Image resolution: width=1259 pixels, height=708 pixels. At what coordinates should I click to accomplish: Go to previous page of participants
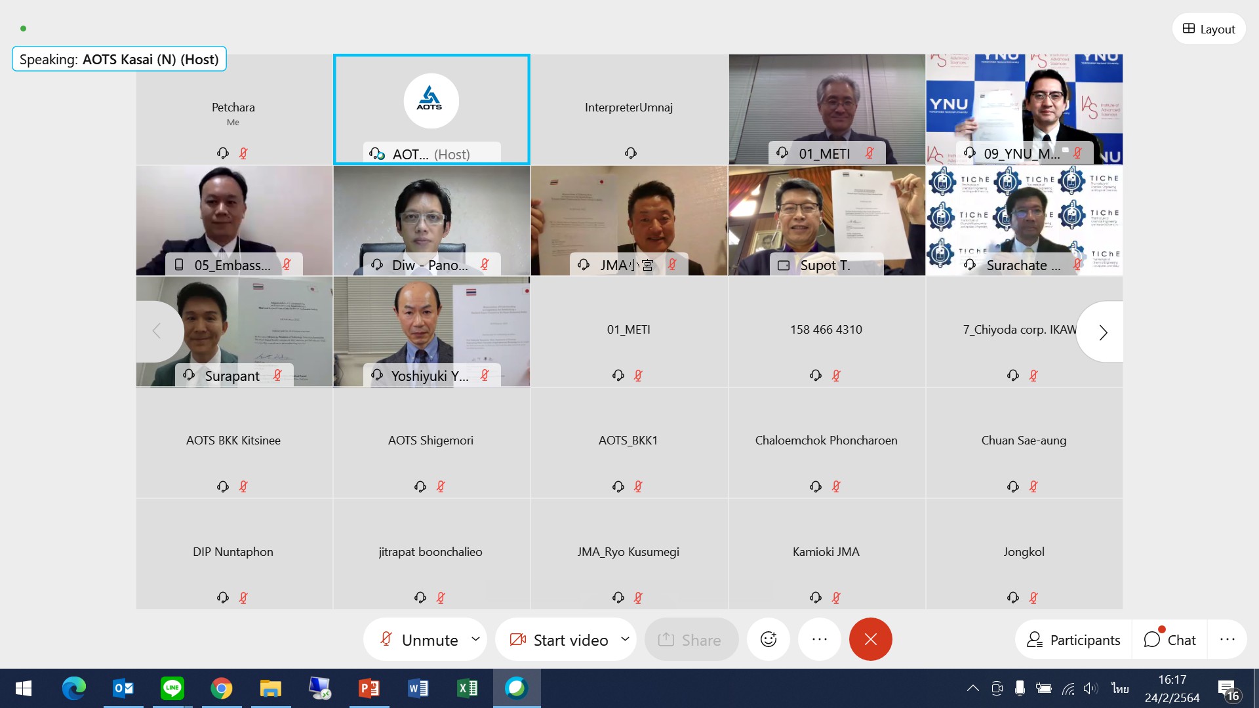(x=157, y=331)
